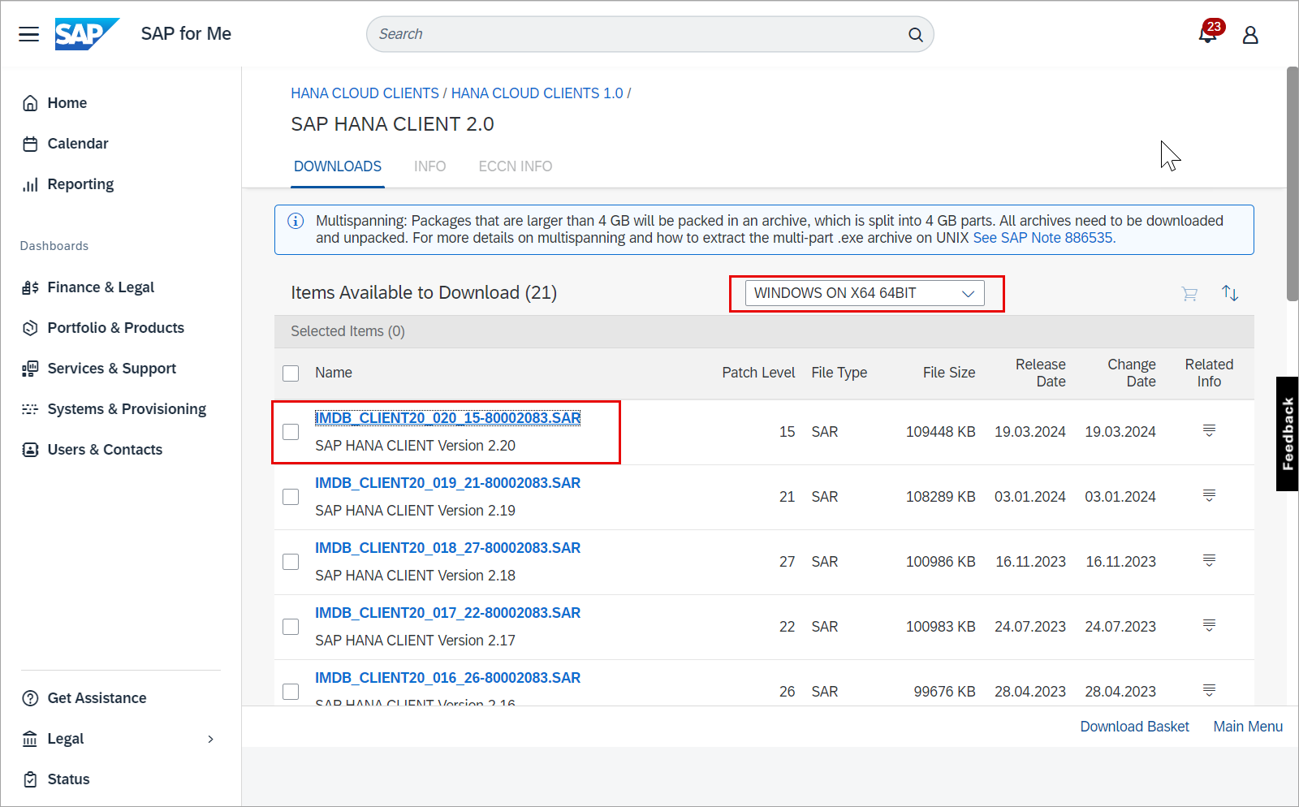This screenshot has height=807, width=1299.
Task: Open Finance & Legal dashboard
Action: point(101,287)
